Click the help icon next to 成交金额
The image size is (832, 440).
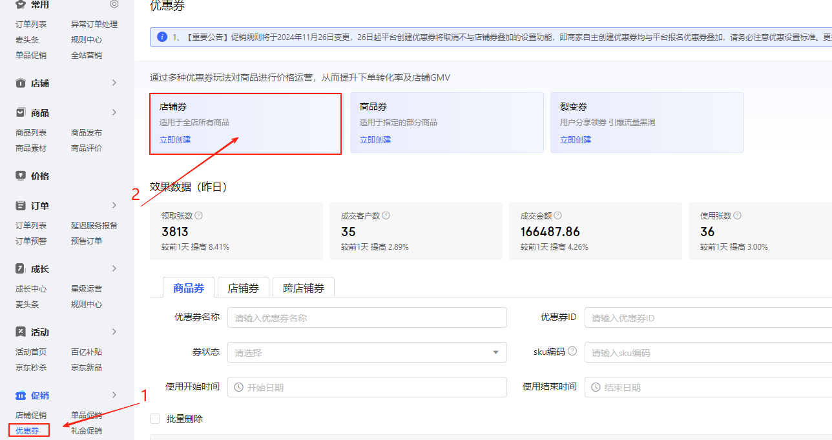(x=557, y=216)
